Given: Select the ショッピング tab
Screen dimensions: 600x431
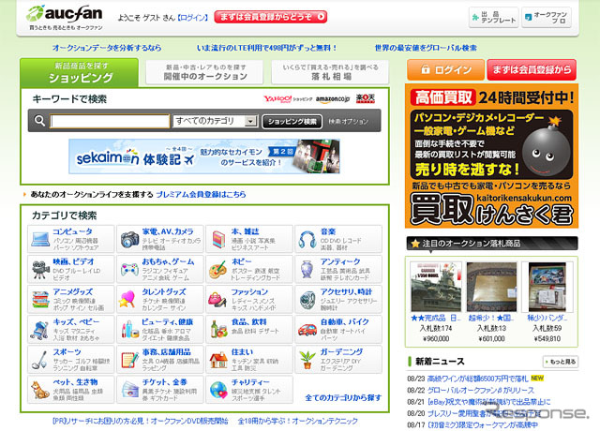Looking at the screenshot, I should tap(79, 72).
